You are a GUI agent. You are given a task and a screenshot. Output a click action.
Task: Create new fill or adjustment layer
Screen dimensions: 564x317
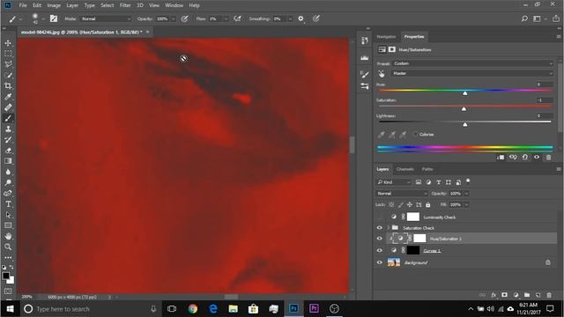516,295
